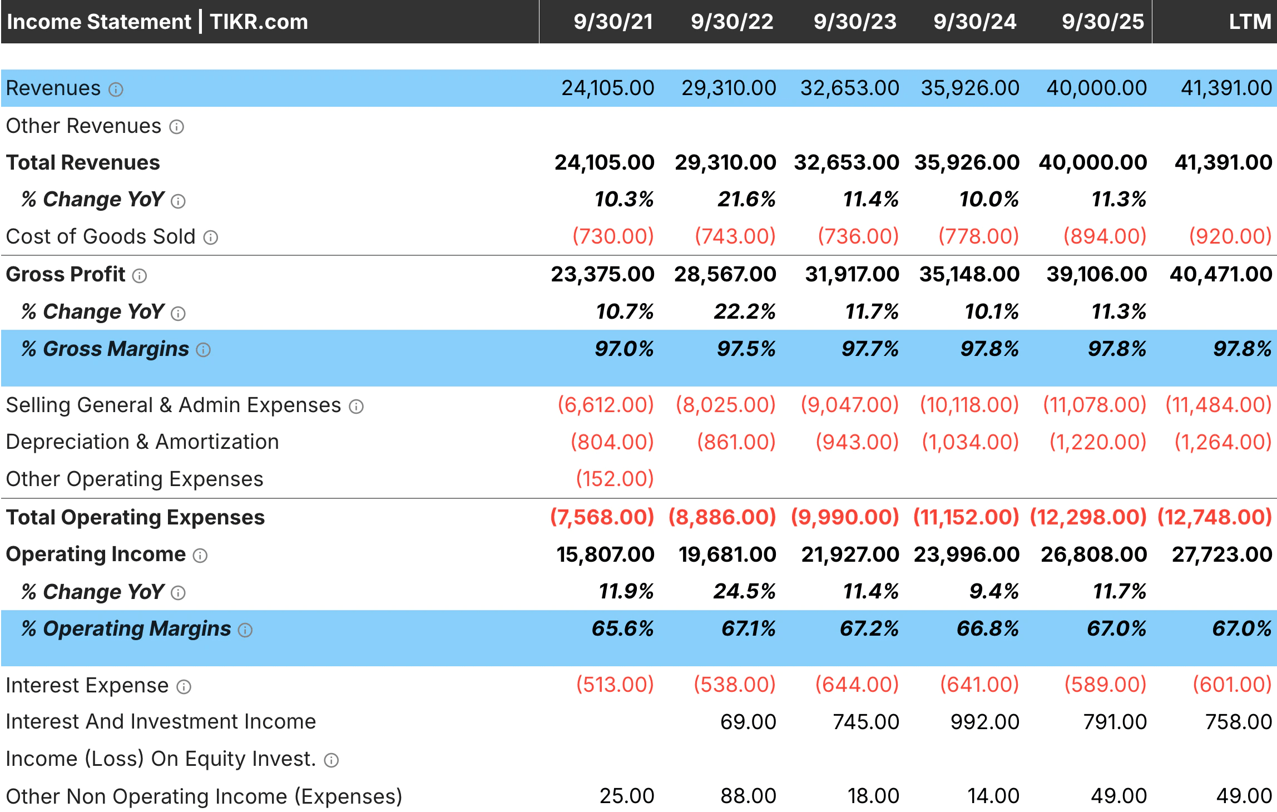Click info icon next to Revenues
1277x812 pixels.
116,90
